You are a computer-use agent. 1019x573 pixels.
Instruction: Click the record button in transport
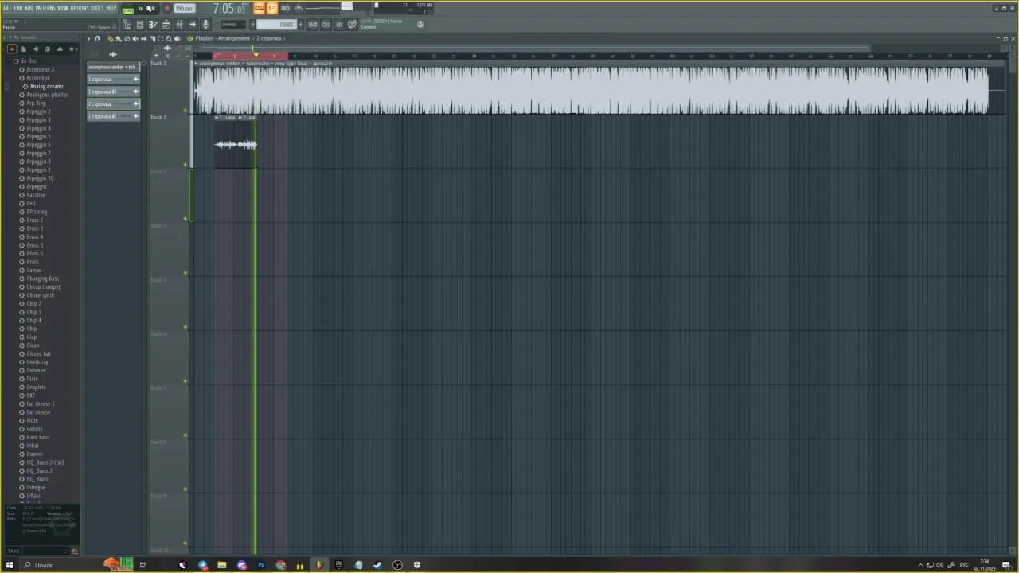click(x=166, y=9)
